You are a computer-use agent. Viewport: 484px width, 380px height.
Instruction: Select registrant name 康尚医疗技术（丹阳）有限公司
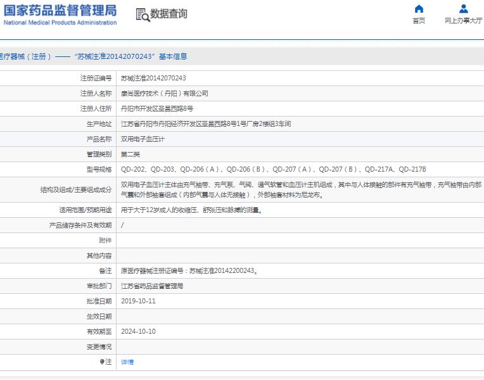[164, 93]
